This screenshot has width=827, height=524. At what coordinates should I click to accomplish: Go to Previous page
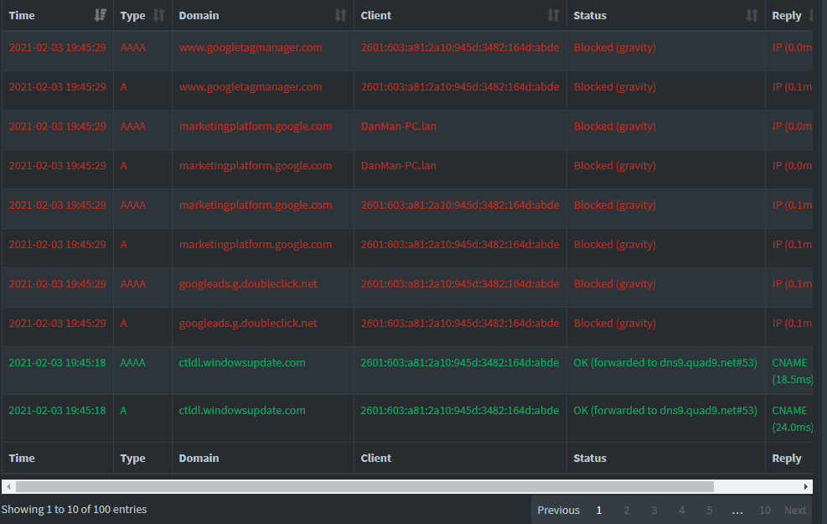click(558, 511)
